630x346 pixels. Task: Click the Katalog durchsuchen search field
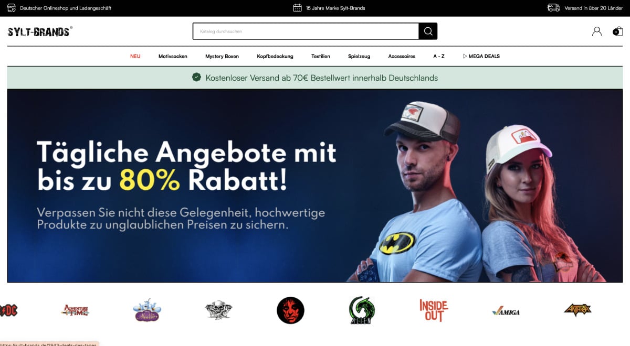(306, 31)
